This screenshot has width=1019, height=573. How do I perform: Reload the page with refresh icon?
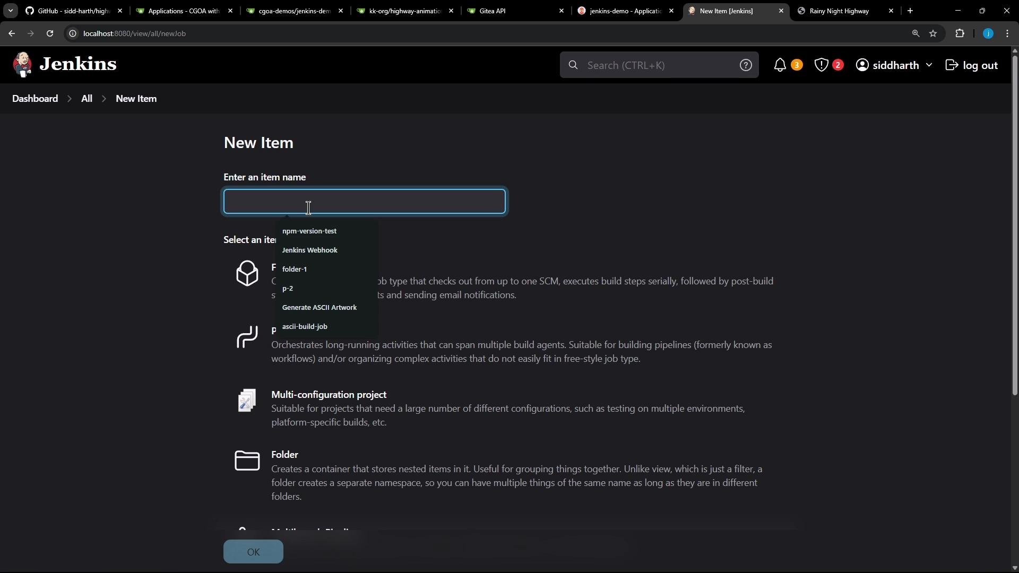[50, 33]
